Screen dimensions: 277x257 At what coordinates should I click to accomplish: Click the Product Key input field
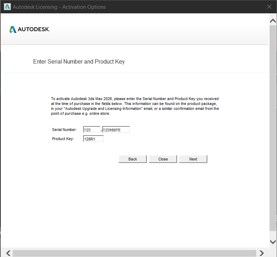[x=94, y=139]
